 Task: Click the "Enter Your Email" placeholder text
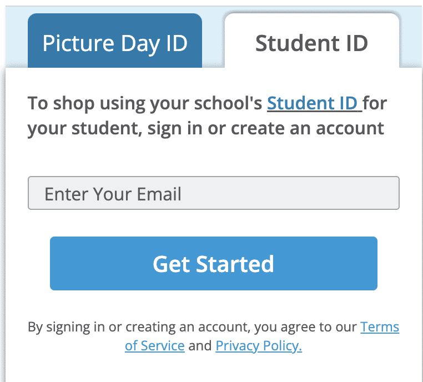(x=113, y=194)
